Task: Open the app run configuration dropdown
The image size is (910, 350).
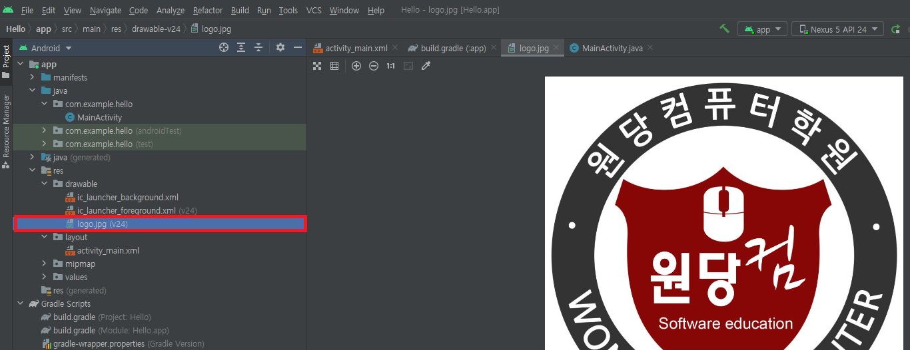Action: 763,29
